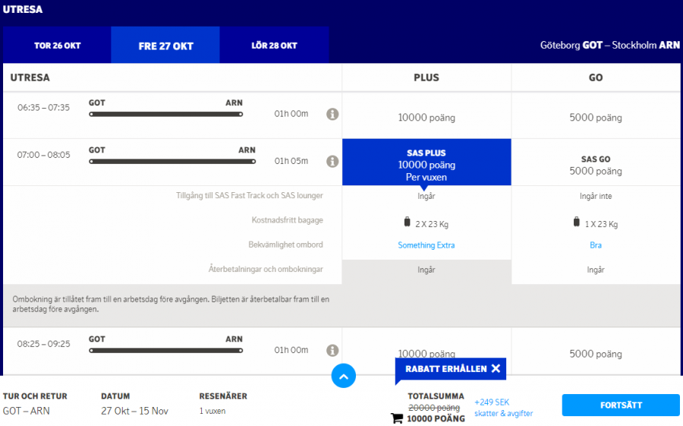Select the Fre 27 Okt date tab
Image resolution: width=683 pixels, height=426 pixels.
coord(165,46)
